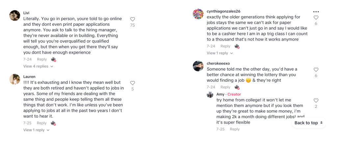The width and height of the screenshot is (337, 141).
Task: Expand Lauren's 1 reply
Action: 36,130
